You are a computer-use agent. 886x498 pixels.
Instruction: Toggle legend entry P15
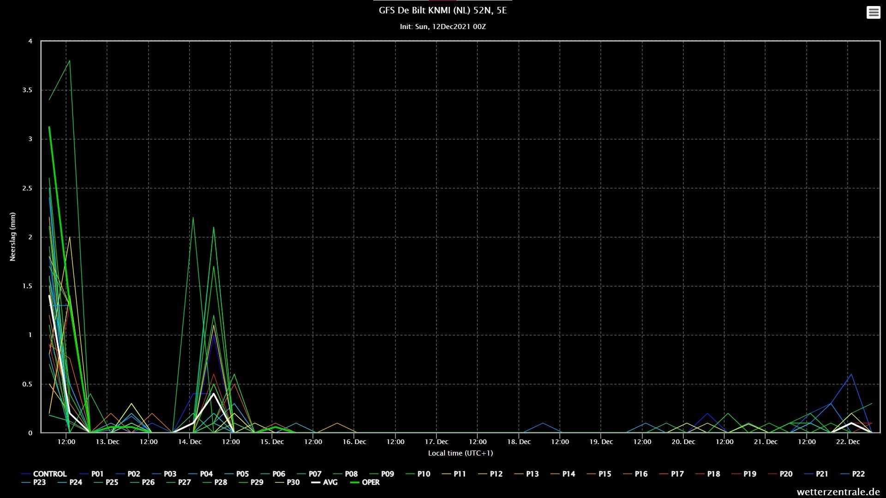tap(599, 474)
